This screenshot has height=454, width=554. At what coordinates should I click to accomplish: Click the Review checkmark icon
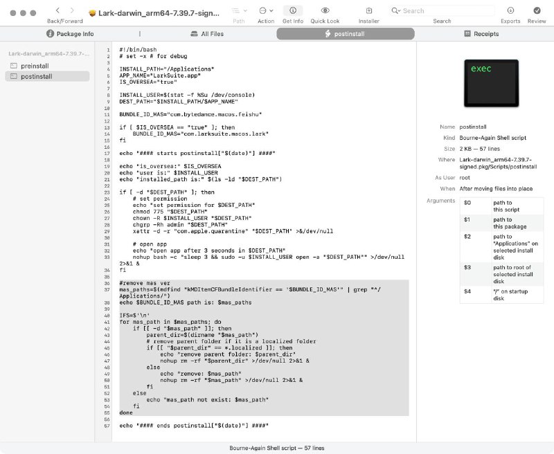537,10
